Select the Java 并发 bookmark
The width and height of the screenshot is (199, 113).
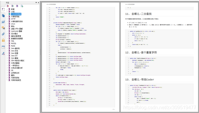tap(14, 51)
